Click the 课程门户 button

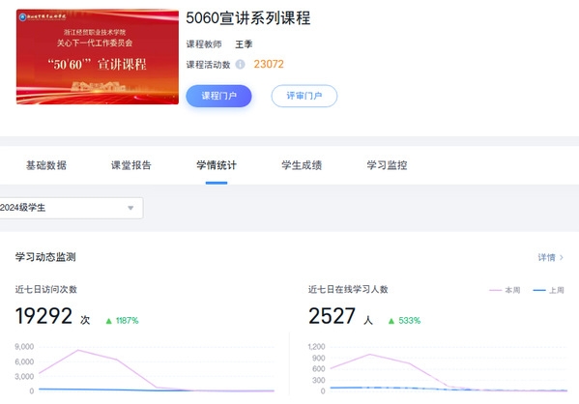click(218, 96)
